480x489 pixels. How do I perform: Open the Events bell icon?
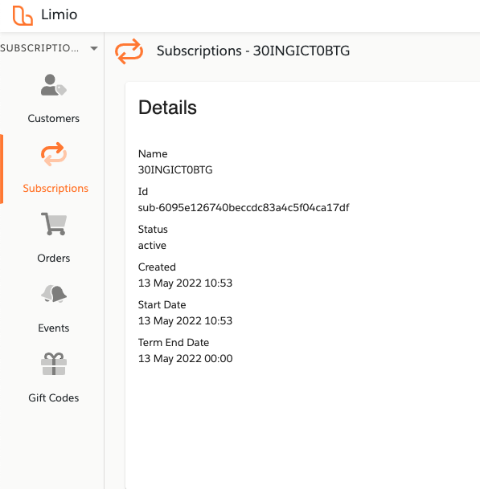coord(54,293)
